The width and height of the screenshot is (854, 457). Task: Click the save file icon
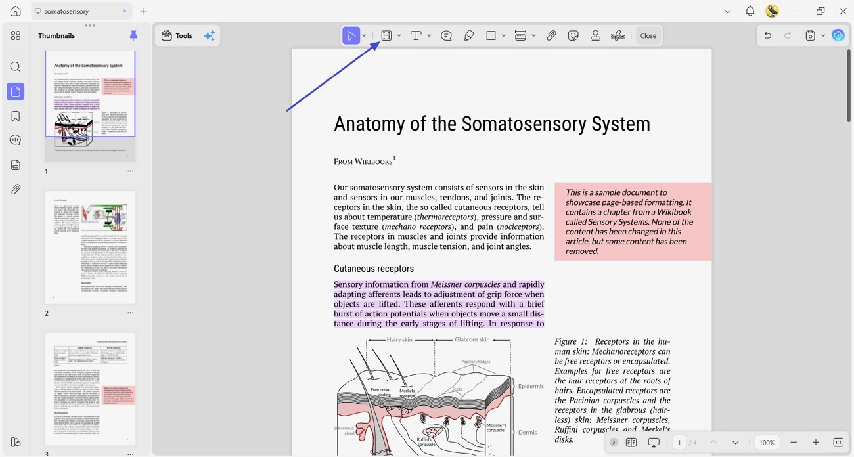click(x=811, y=36)
